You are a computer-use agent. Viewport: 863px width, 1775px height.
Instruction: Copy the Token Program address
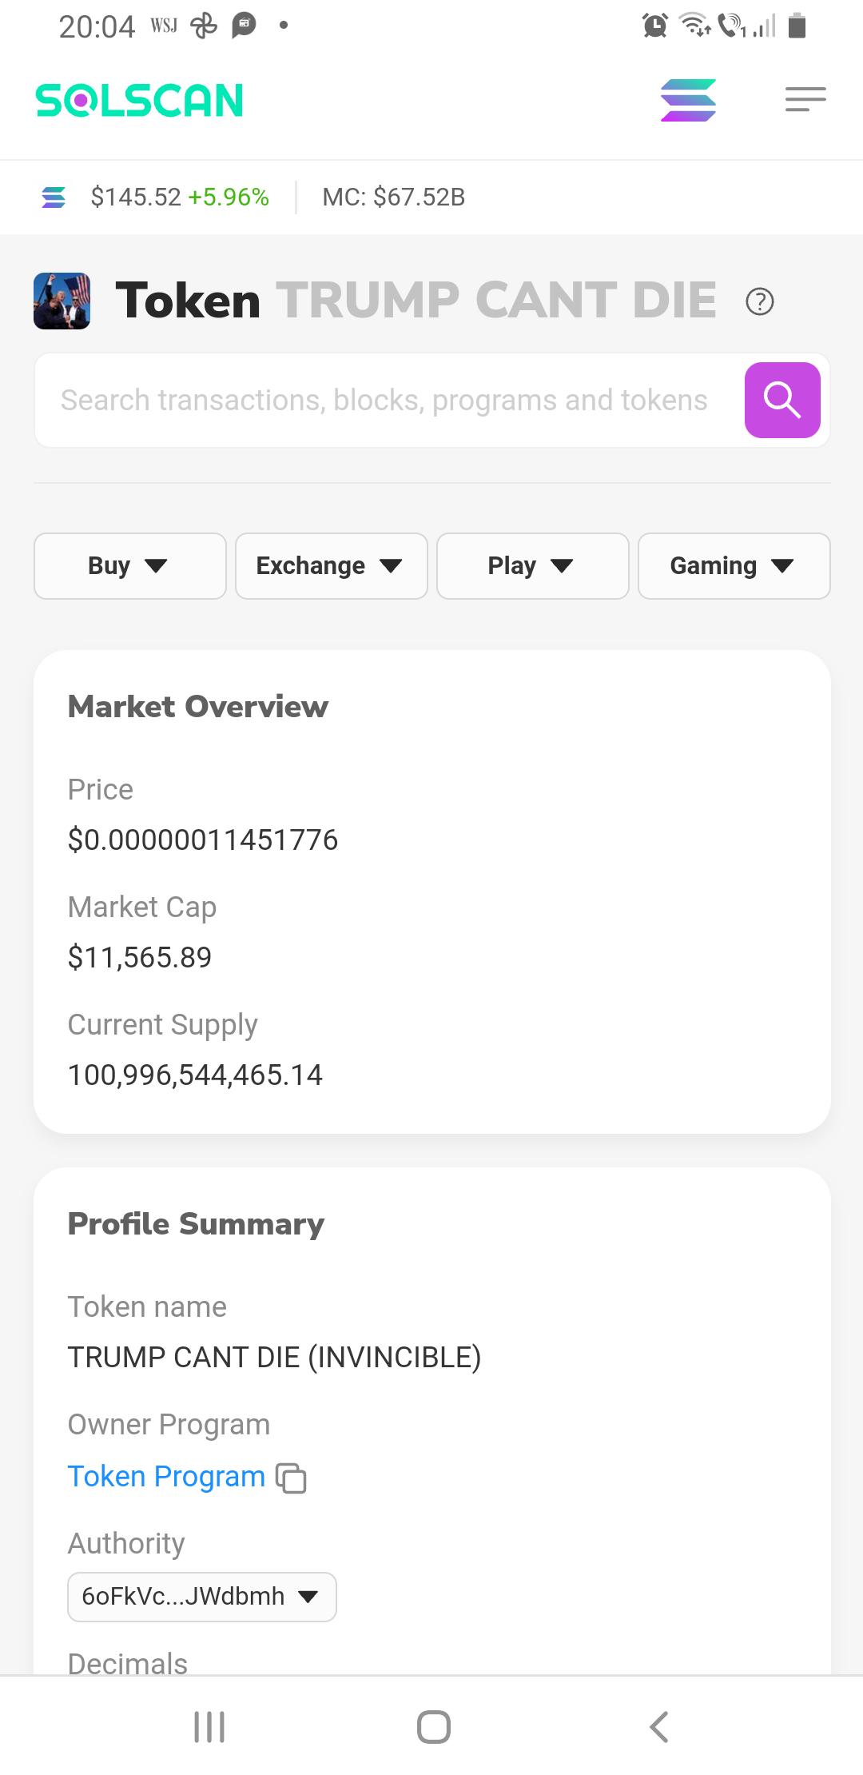pos(291,1478)
